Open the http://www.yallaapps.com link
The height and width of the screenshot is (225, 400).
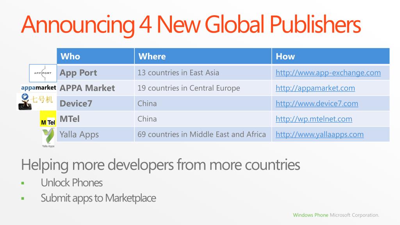coord(320,134)
